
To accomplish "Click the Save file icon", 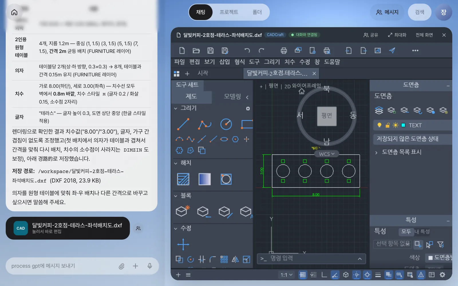I will coord(210,51).
